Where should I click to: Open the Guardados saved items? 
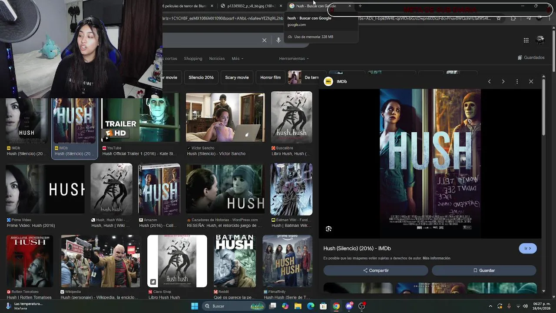pyautogui.click(x=531, y=57)
